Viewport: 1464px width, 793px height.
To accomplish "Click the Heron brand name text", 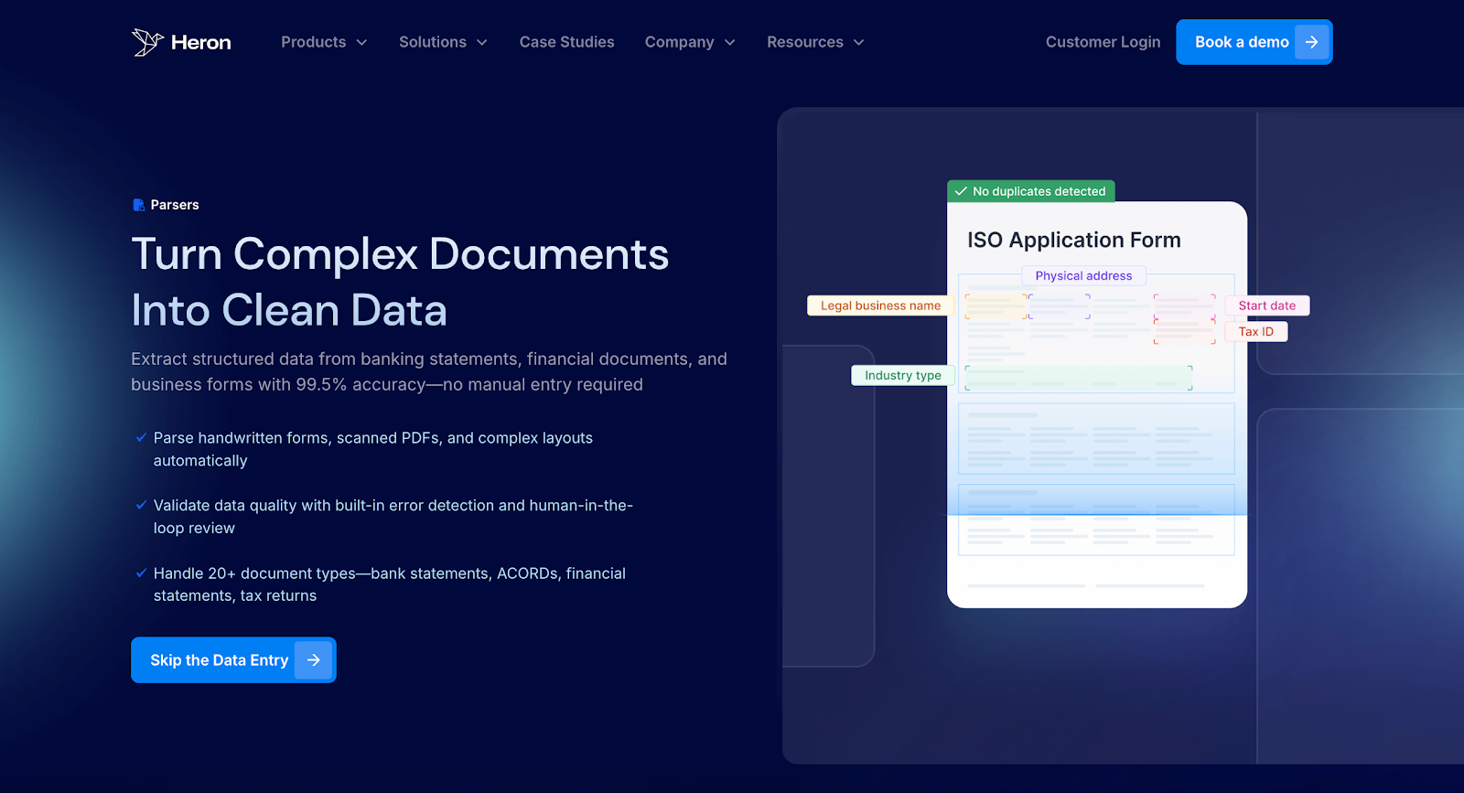I will point(200,42).
